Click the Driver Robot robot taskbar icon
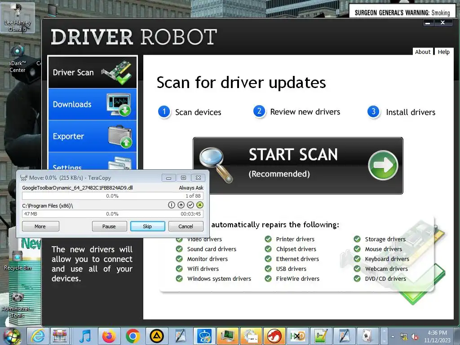Screen dimensions: 460x345 point(204,336)
